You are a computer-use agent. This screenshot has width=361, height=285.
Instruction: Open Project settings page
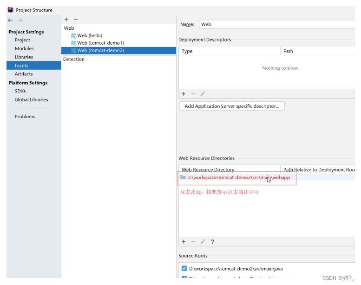click(22, 40)
